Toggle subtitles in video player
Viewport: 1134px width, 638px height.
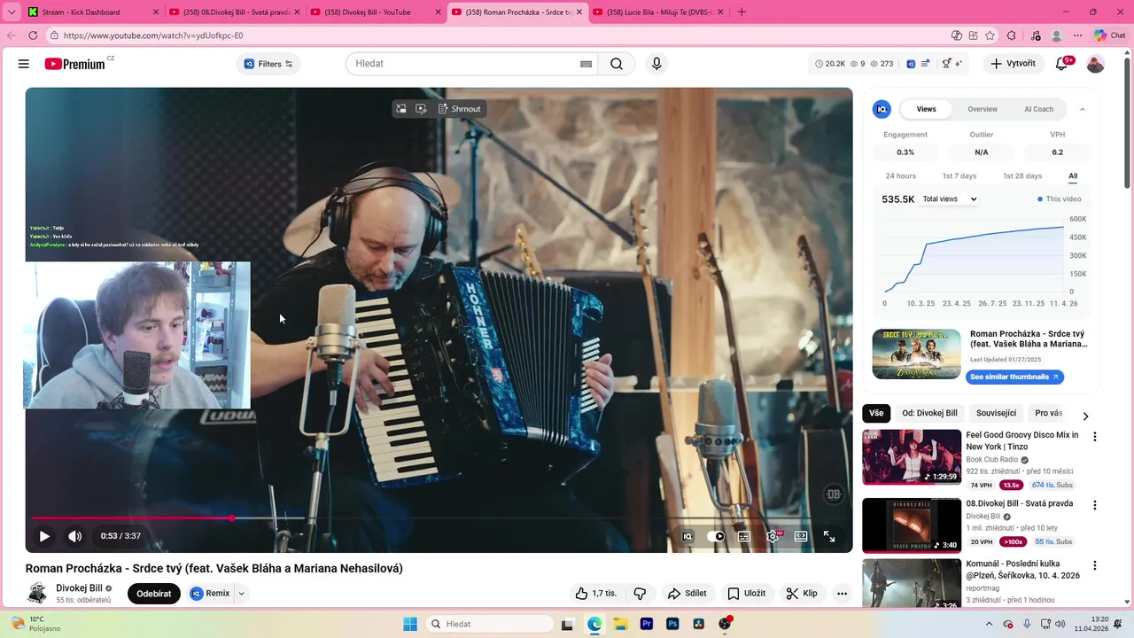(x=744, y=536)
